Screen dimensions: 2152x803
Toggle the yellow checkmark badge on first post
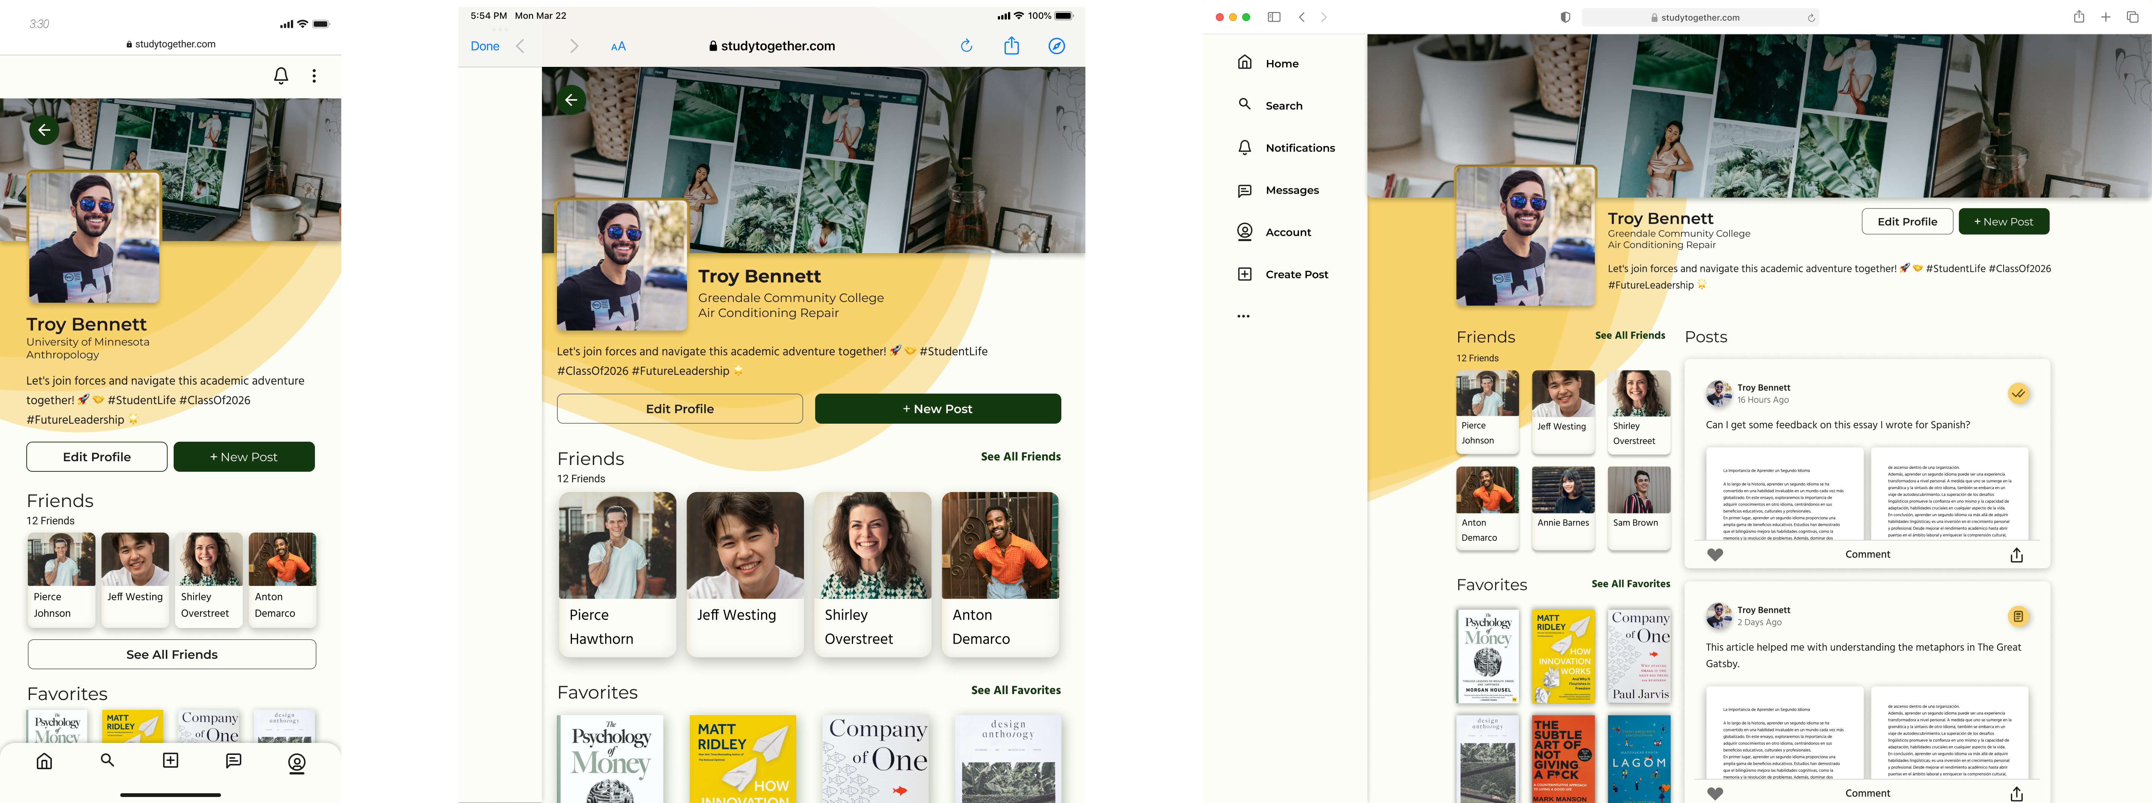click(2018, 393)
